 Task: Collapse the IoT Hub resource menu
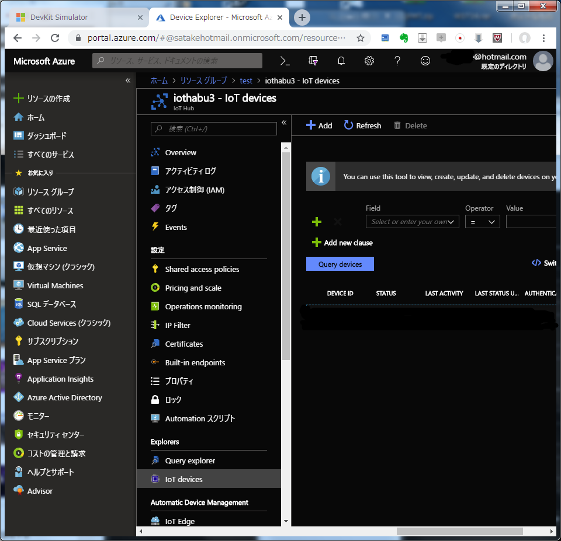(x=284, y=123)
